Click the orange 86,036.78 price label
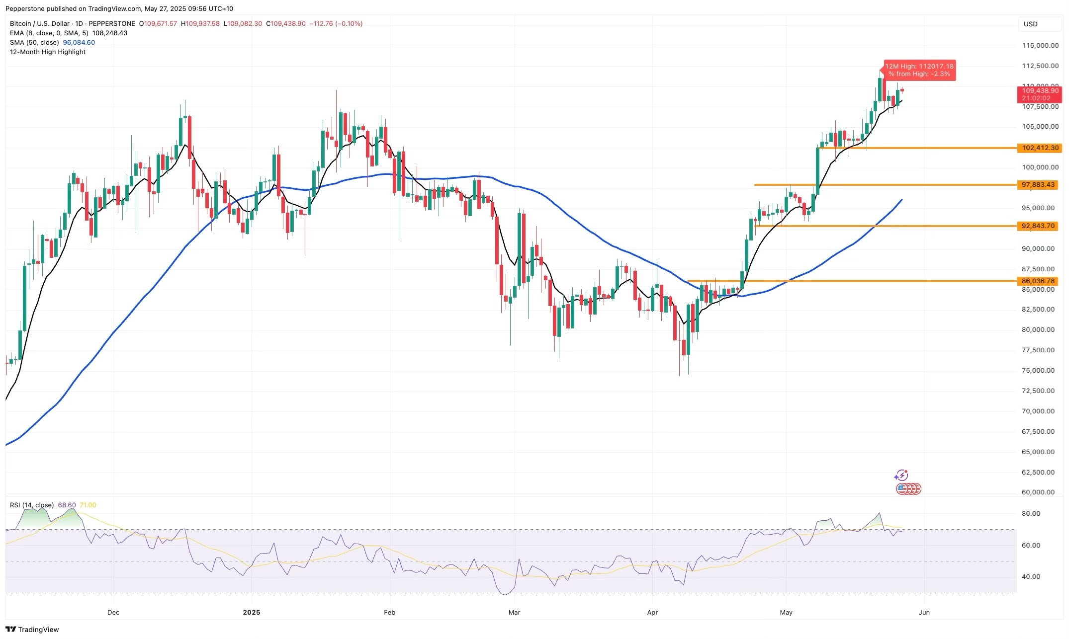Screen dimensions: 1069x639 coord(1038,281)
